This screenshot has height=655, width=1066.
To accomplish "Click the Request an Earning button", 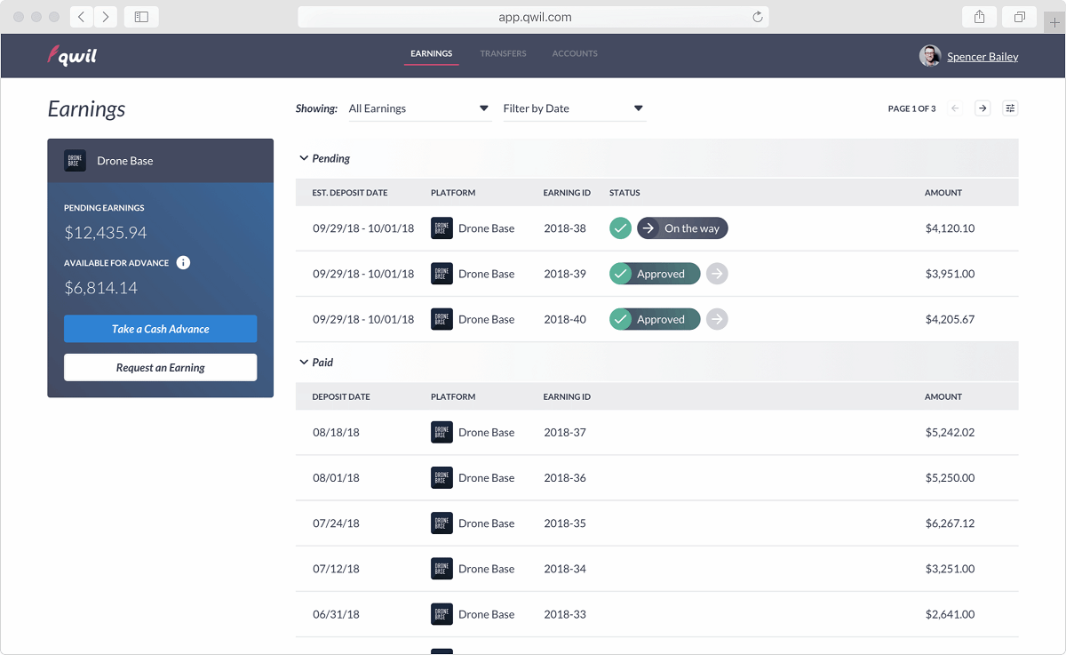I will 160,367.
